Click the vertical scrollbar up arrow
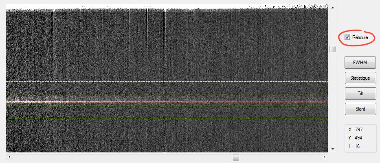380x163 pixels. click(333, 8)
